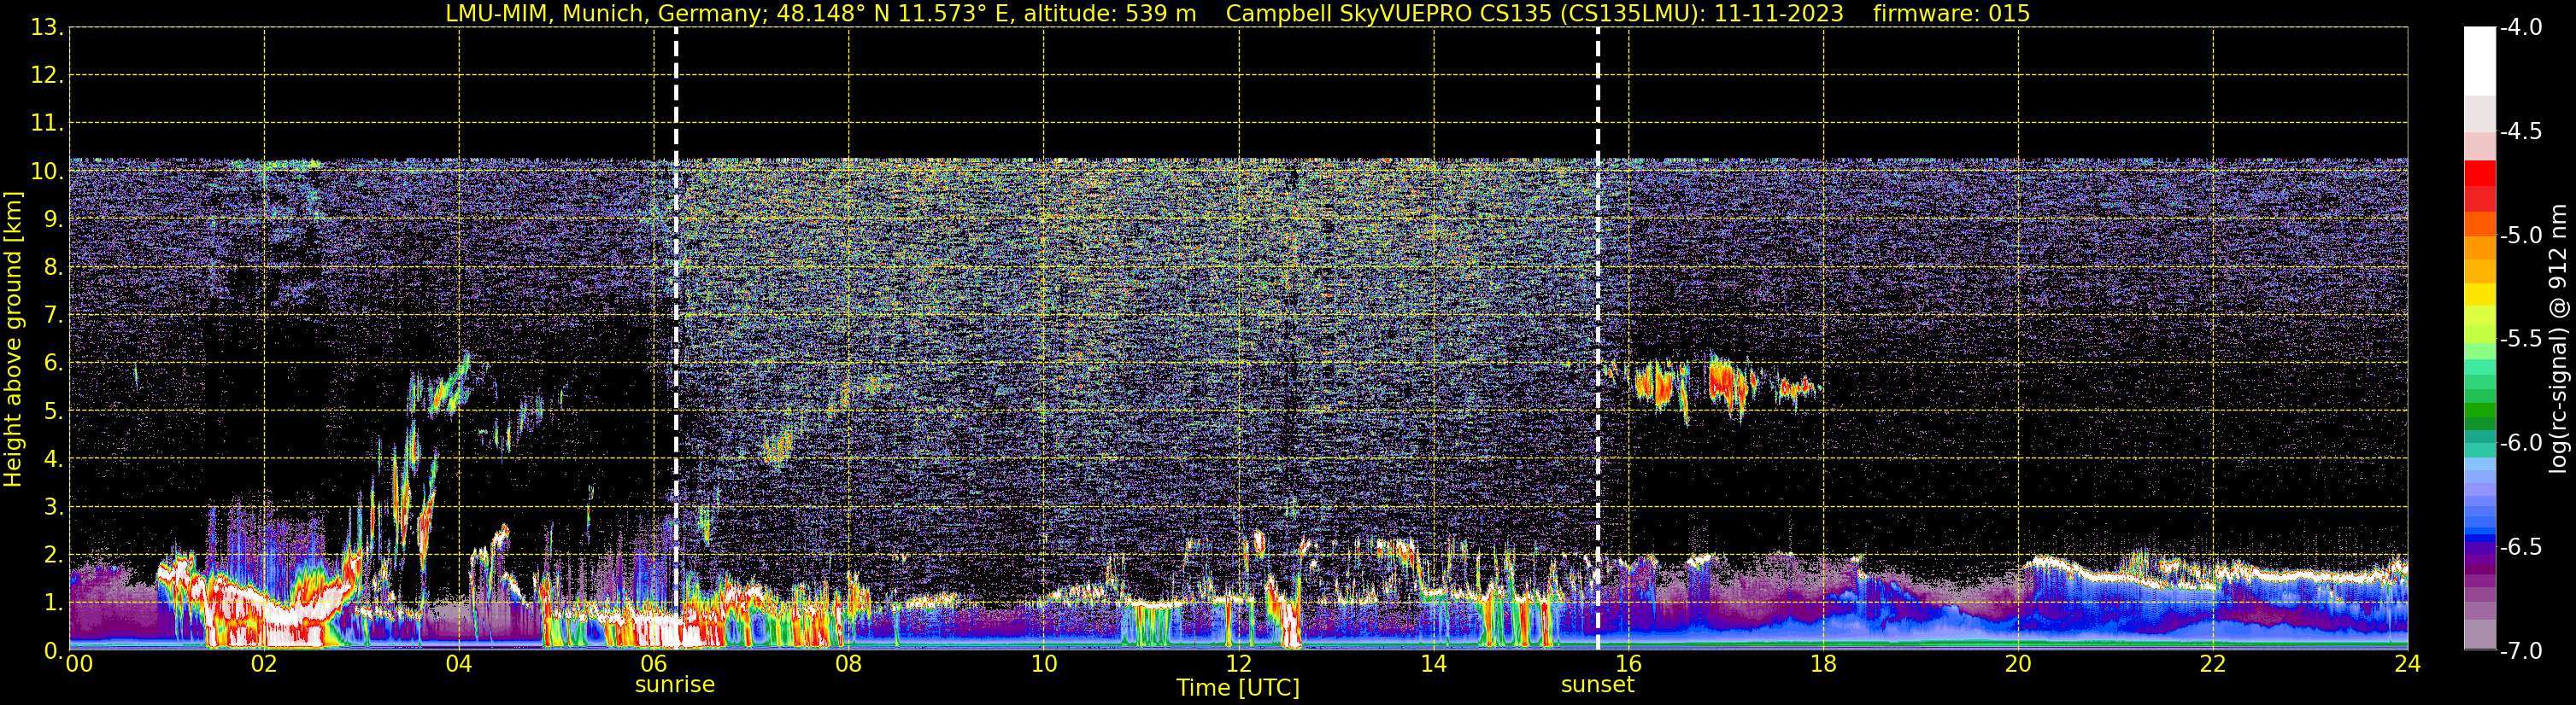Click the '-6.5' colorbar tick label
This screenshot has width=2576, height=705.
pyautogui.click(x=2521, y=546)
